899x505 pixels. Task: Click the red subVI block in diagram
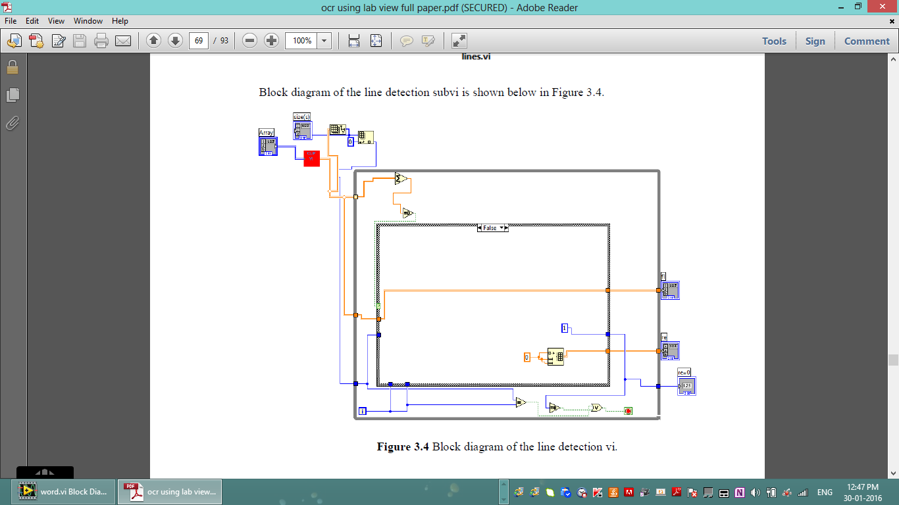click(x=311, y=158)
